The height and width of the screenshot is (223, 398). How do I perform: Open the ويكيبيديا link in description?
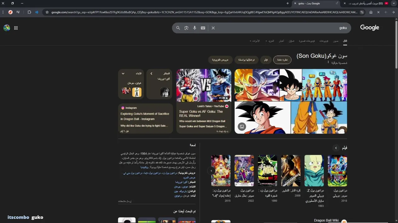(144, 167)
